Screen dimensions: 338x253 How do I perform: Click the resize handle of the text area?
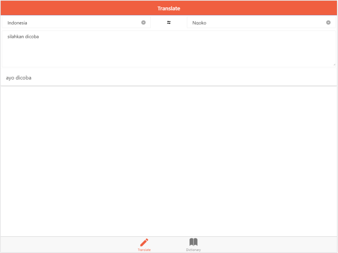[x=334, y=64]
